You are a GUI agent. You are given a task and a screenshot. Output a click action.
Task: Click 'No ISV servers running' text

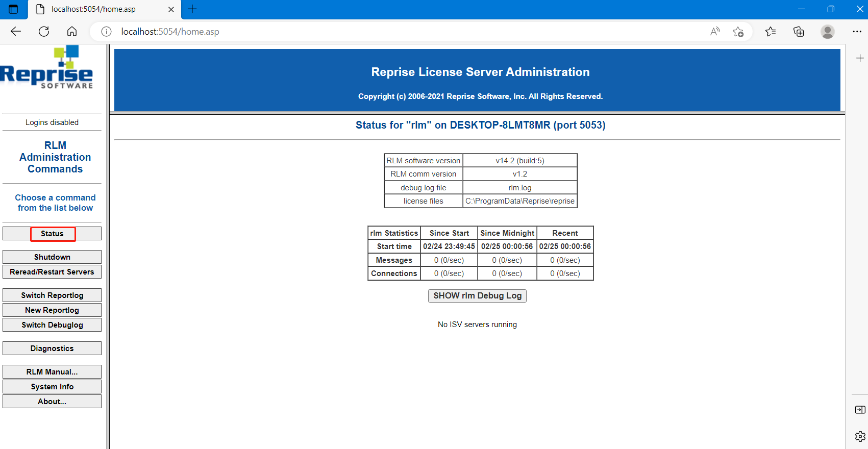(477, 325)
